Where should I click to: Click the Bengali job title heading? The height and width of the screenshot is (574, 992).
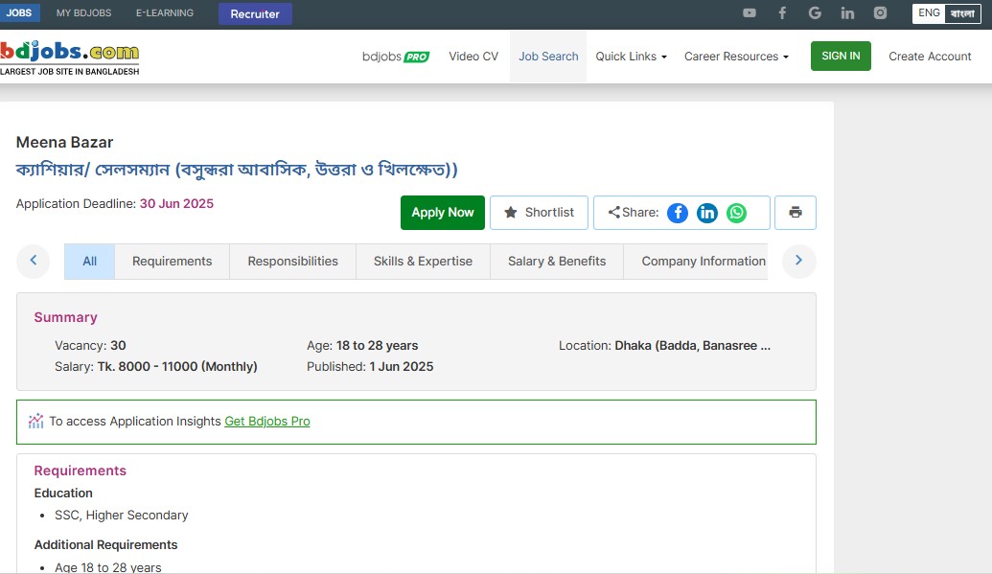tap(237, 170)
